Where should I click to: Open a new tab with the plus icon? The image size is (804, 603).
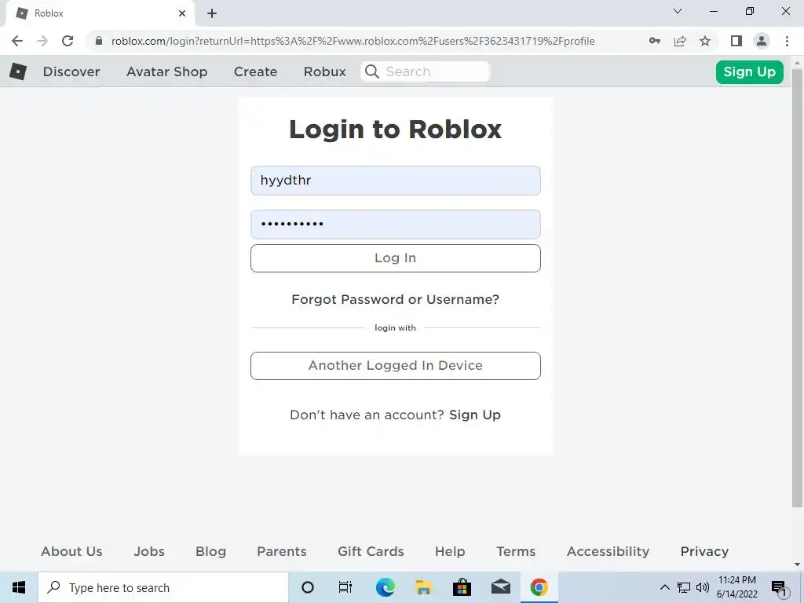(x=212, y=13)
